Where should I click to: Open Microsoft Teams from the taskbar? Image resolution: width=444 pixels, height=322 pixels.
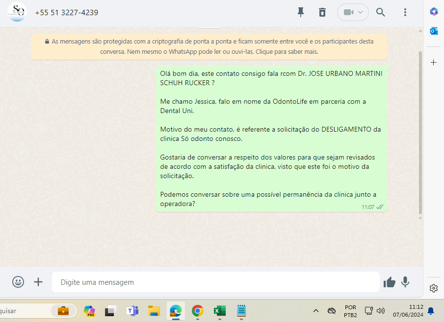pos(132,311)
